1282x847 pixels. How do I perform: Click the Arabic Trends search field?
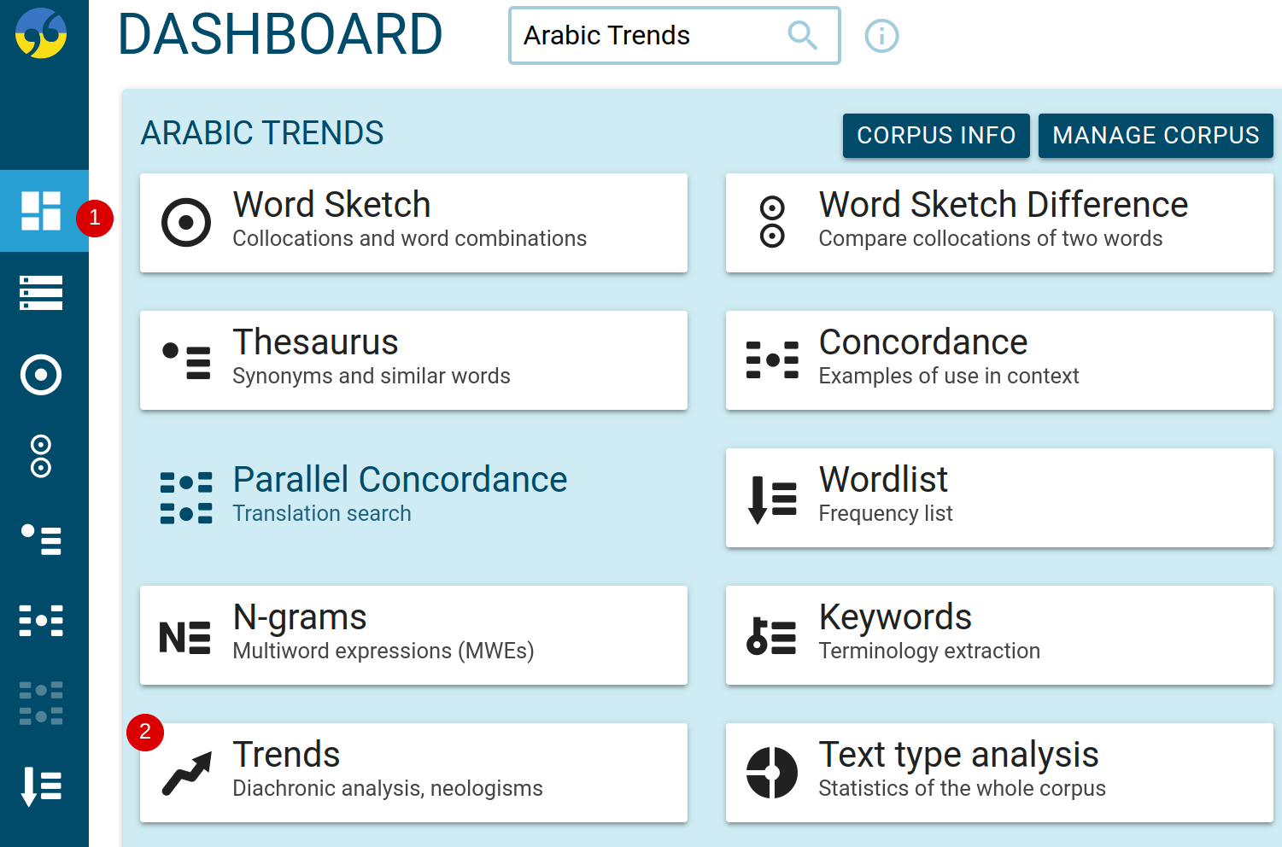[x=649, y=35]
